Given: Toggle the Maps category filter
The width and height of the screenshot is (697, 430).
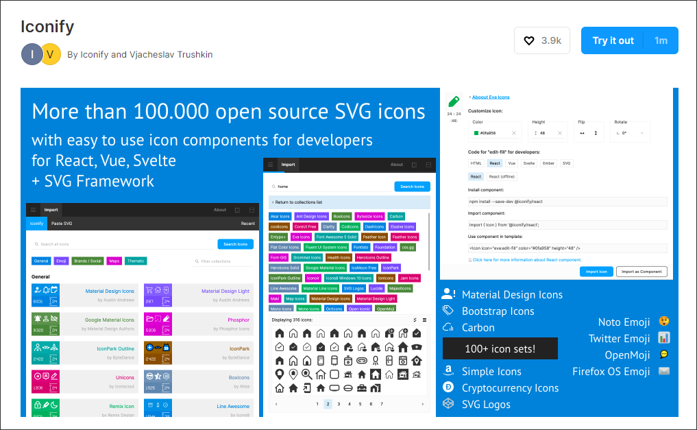Looking at the screenshot, I should [114, 261].
